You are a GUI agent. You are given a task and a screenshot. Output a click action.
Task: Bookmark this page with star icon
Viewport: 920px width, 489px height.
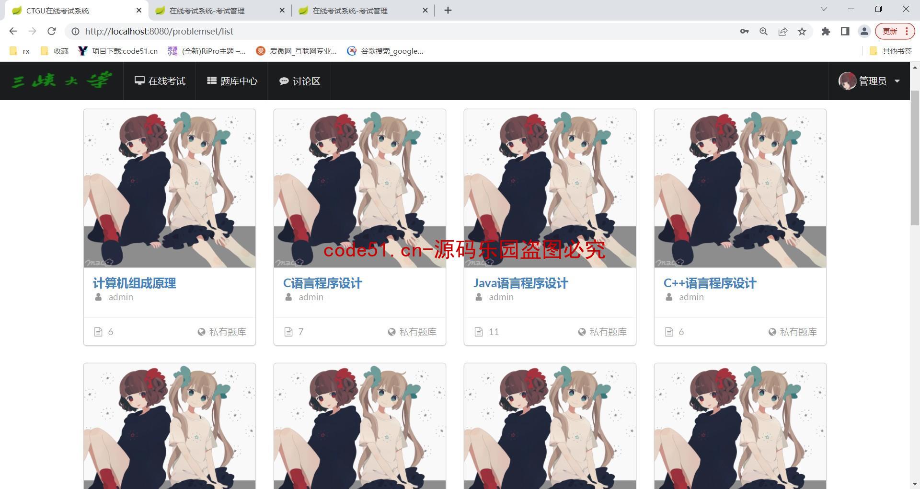(x=802, y=31)
